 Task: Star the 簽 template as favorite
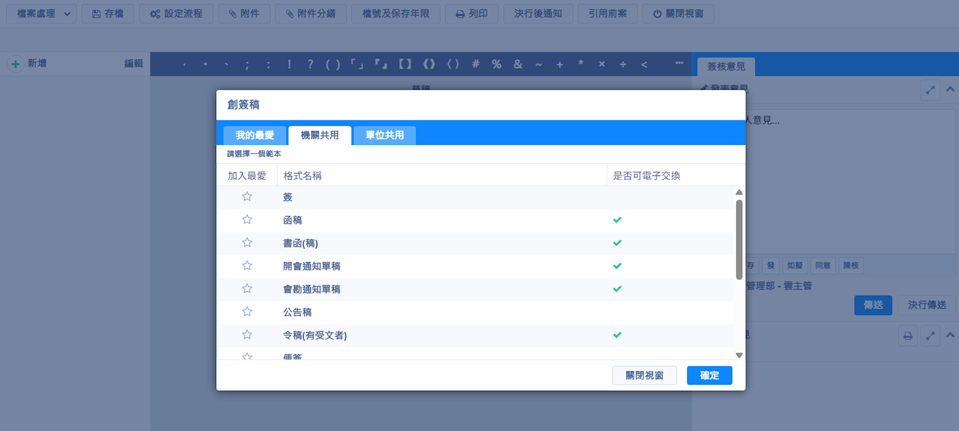point(247,197)
